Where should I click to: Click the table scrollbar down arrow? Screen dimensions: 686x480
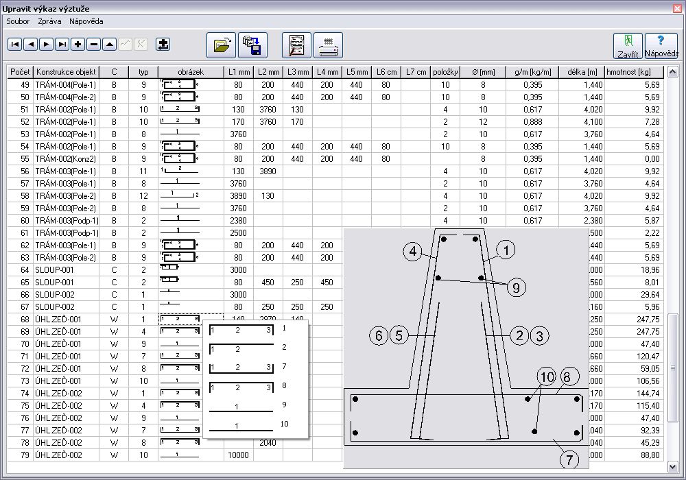673,467
